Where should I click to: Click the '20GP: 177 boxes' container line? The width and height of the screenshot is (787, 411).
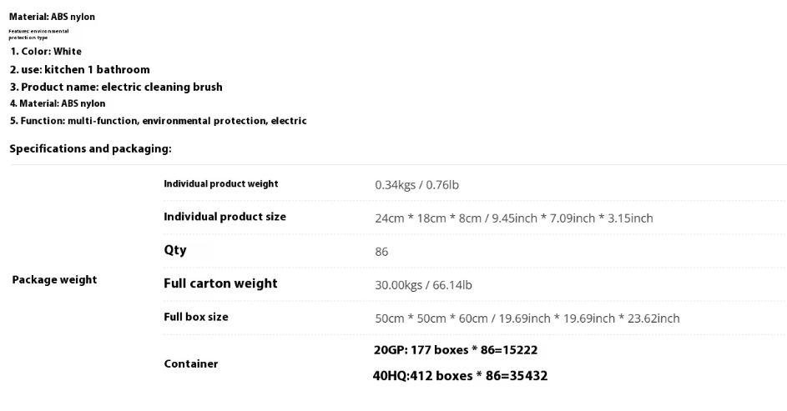coord(455,350)
